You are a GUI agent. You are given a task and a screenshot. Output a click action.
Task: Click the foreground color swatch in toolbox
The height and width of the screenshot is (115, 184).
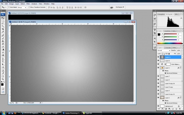coord(2,85)
